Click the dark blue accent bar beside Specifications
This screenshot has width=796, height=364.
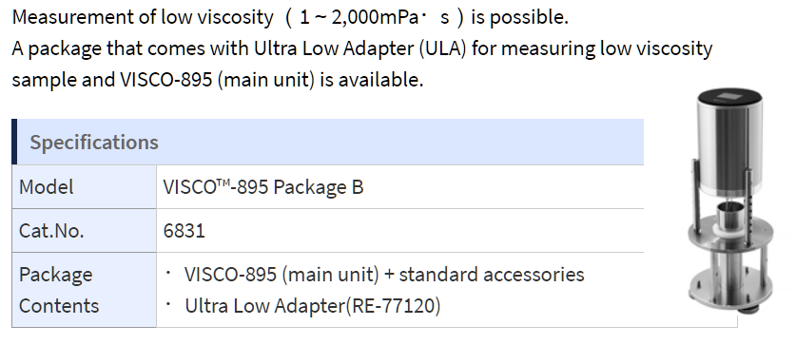14,142
